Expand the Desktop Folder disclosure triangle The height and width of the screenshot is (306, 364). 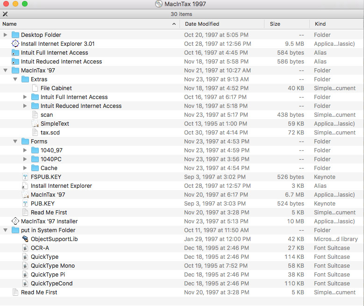tap(5, 35)
